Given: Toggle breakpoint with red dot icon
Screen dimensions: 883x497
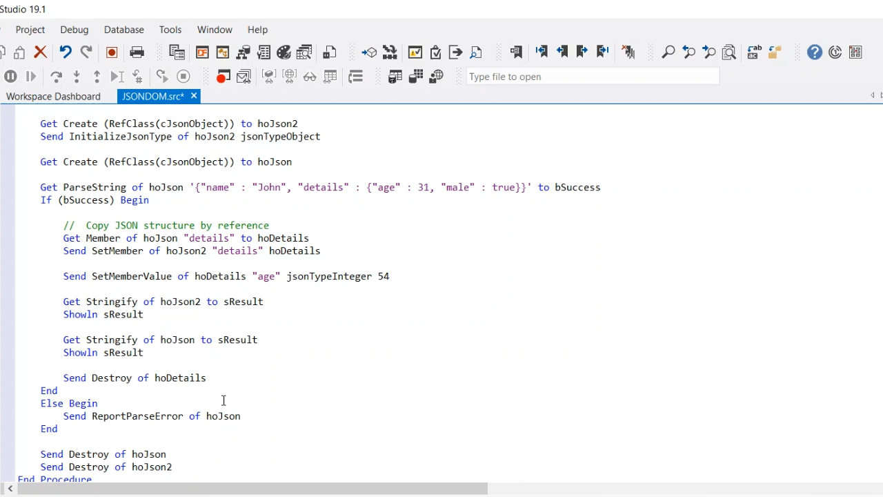Looking at the screenshot, I should click(x=223, y=77).
